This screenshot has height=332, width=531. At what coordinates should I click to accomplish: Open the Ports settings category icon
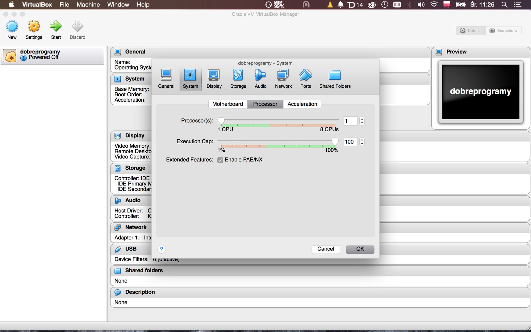click(306, 75)
